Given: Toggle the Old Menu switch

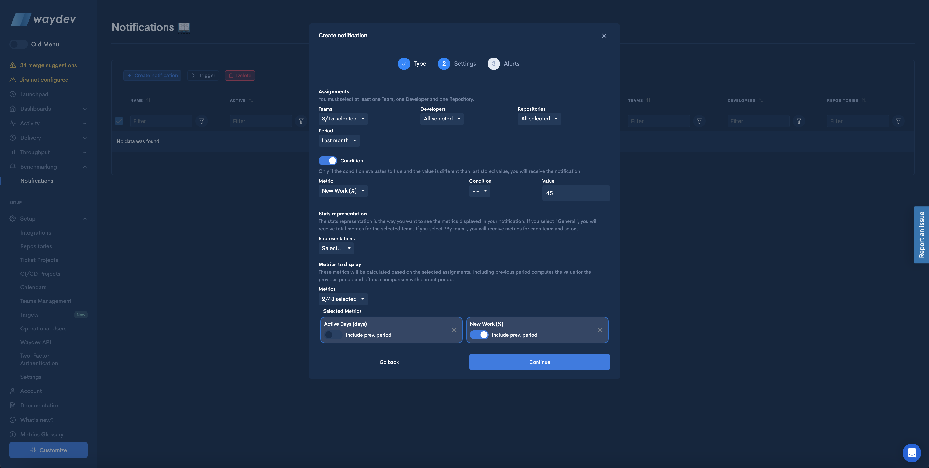Looking at the screenshot, I should 18,44.
